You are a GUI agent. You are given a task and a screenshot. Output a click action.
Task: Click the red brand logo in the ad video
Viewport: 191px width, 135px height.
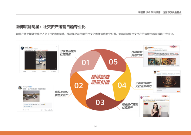(146, 104)
